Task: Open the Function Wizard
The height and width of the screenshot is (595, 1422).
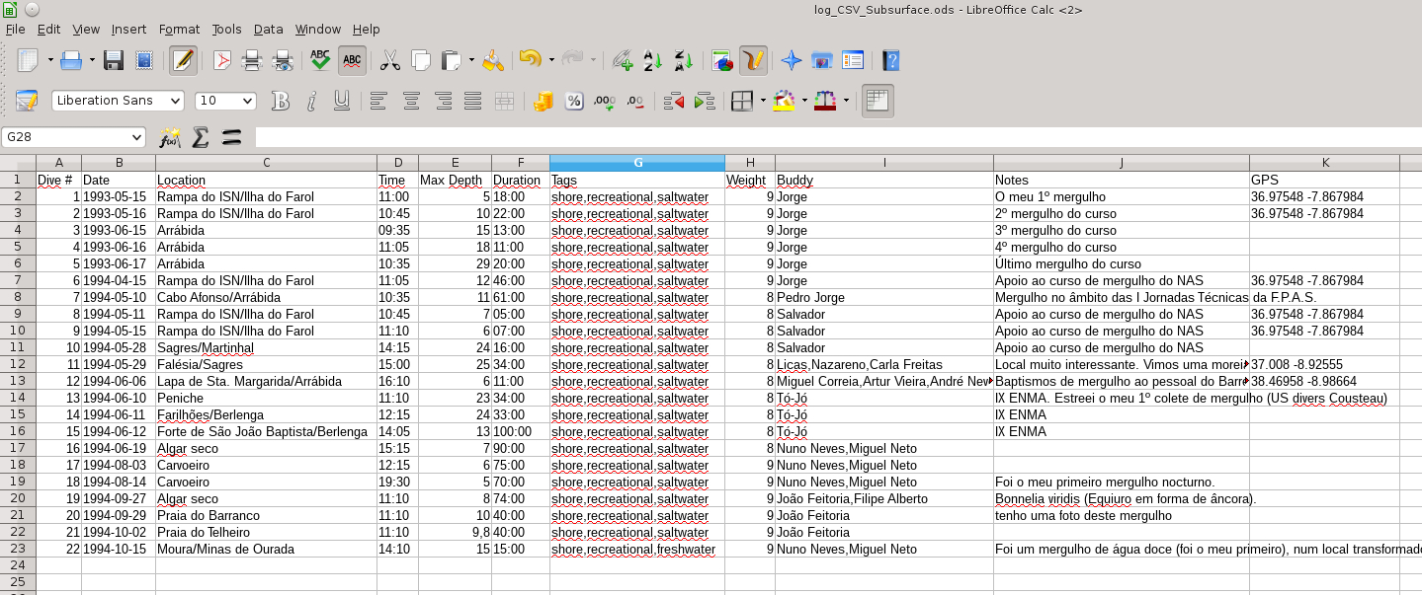Action: point(170,137)
